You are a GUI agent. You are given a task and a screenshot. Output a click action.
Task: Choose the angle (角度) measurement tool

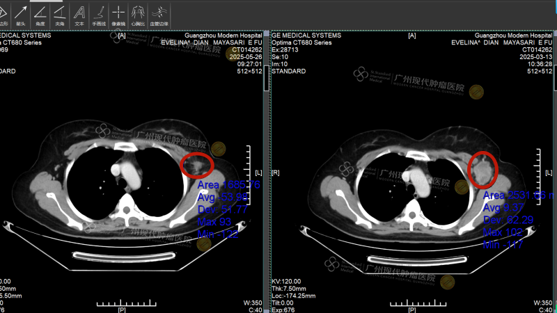pyautogui.click(x=40, y=13)
